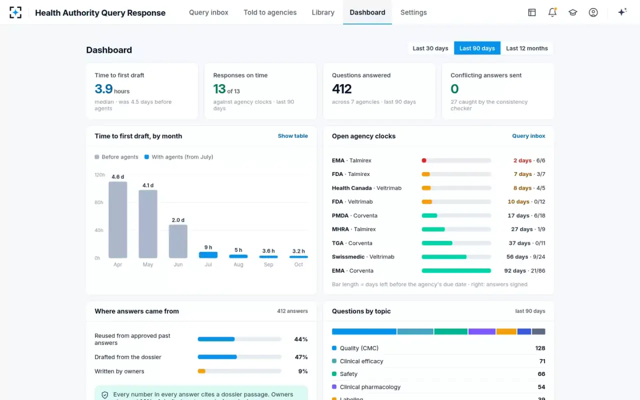Image resolution: width=640 pixels, height=400 pixels.
Task: Click the "MHRA · Talmirex" row label
Action: (354, 229)
